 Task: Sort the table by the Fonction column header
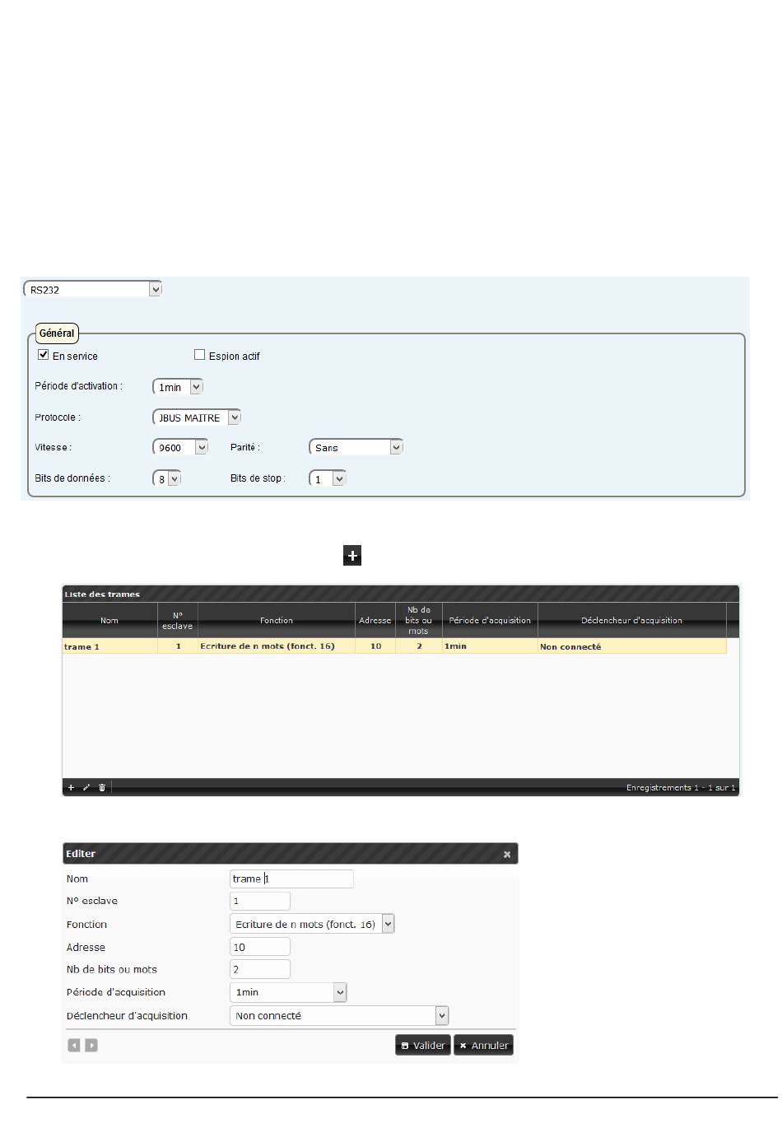[x=276, y=621]
